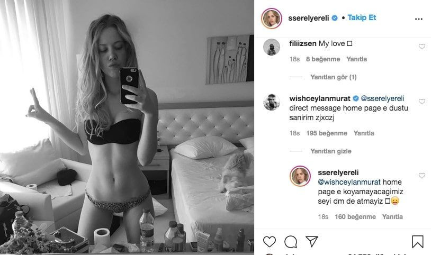This screenshot has height=255, width=431.
Task: Click Yanıtla under sserelyereli's reply
Action: click(x=392, y=217)
